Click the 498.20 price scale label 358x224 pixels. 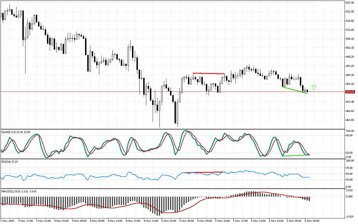click(350, 57)
